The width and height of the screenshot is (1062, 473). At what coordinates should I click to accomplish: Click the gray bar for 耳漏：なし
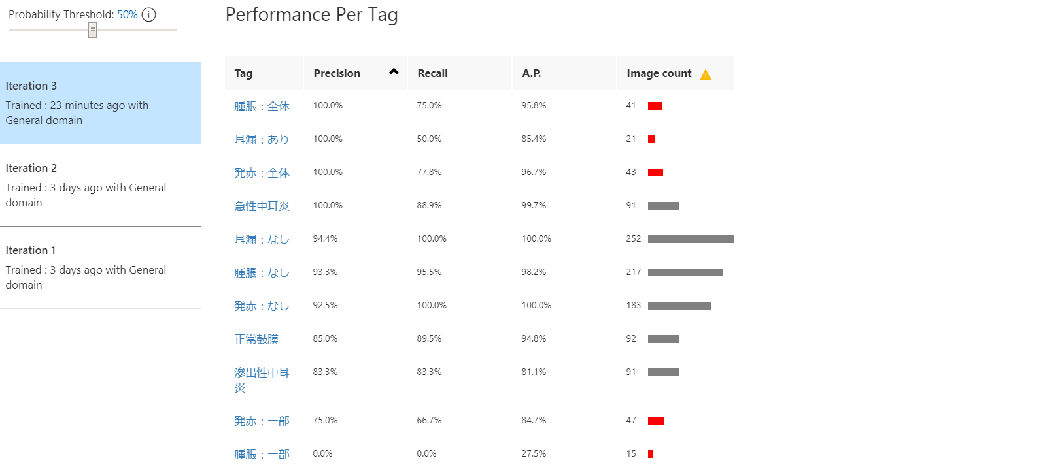(691, 239)
